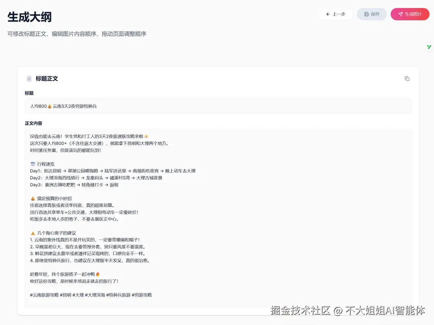434x325 pixels.
Task: Click the 上一步 button
Action: (x=336, y=14)
